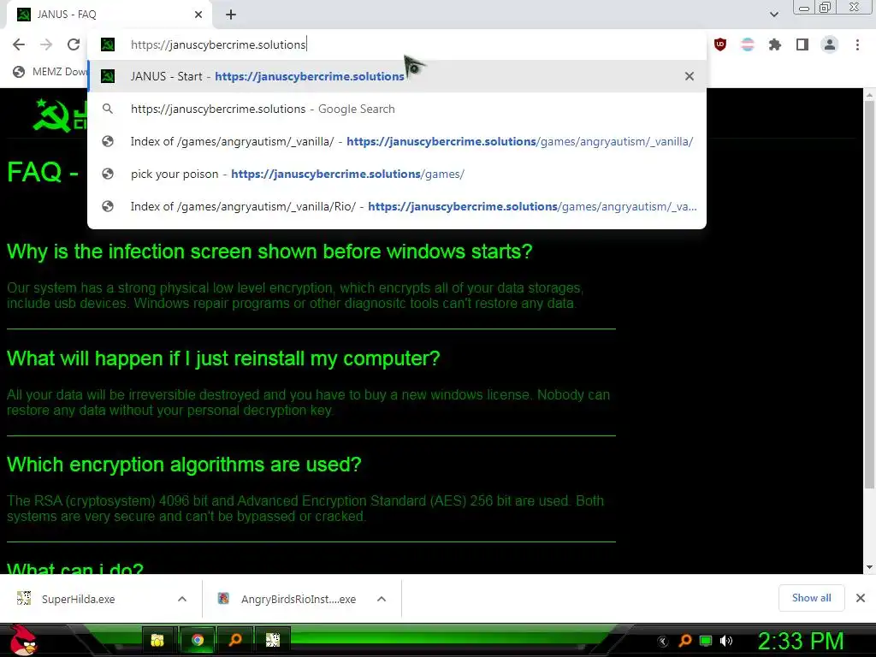Open the Chrome three-dot menu
This screenshot has height=657, width=876.
857,44
